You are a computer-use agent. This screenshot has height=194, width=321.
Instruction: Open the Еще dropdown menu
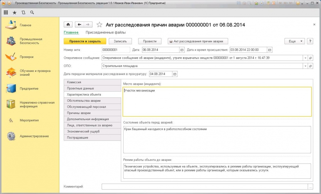point(294,41)
